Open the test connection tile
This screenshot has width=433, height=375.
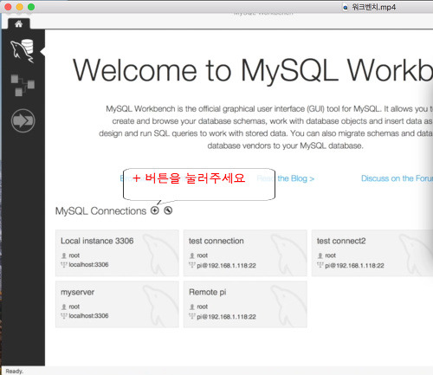point(245,253)
